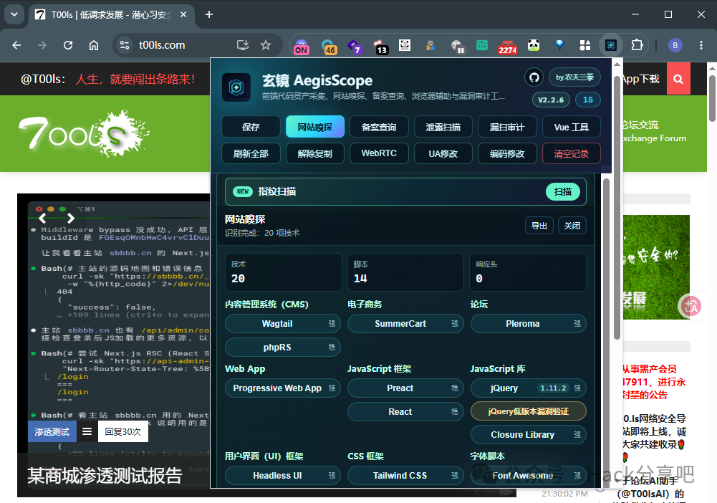Click the hamburger list icon beside 渗透测试
Image resolution: width=717 pixels, height=503 pixels.
tap(87, 431)
